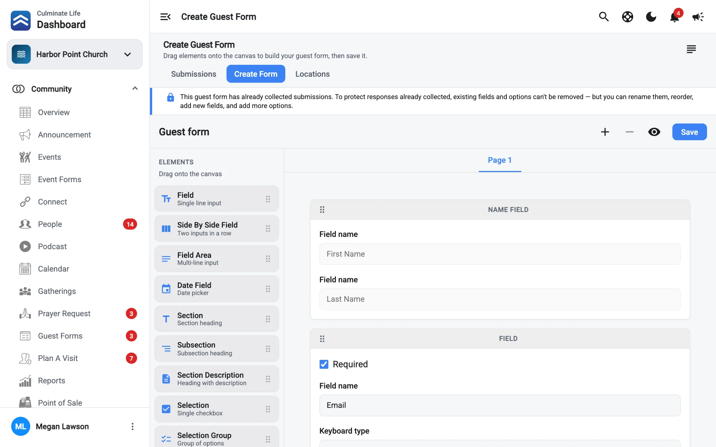Collapse the sidebar menu icon
This screenshot has width=716, height=447.
pos(165,17)
